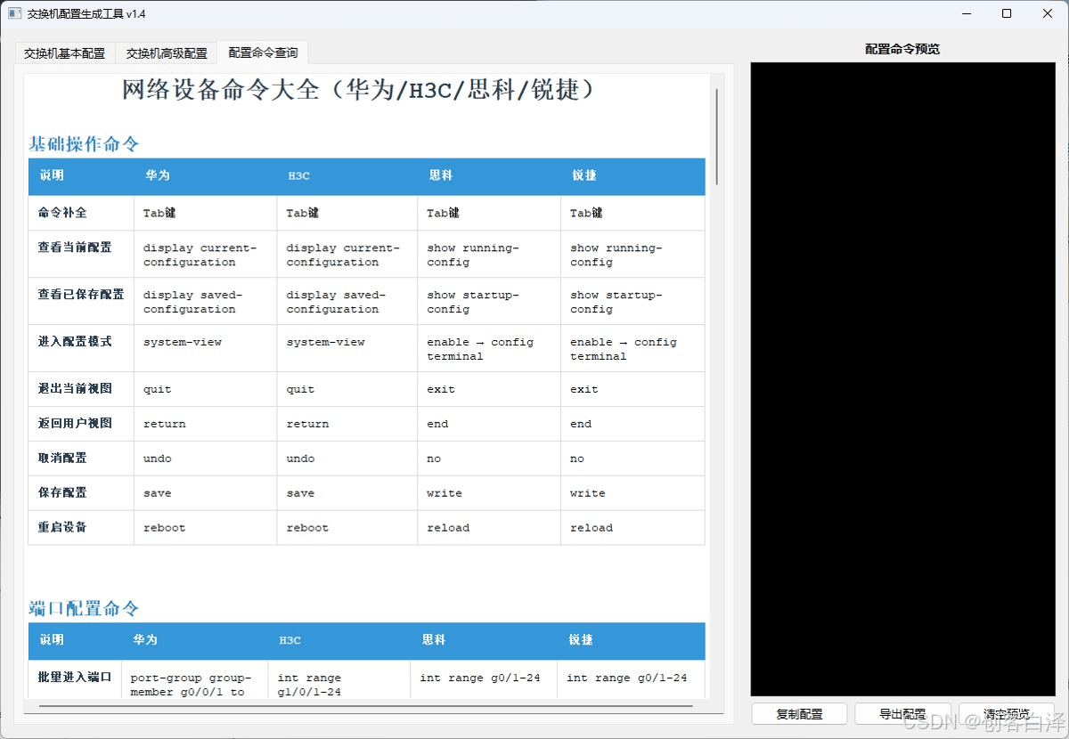Click the 查看当前配置 row label
1069x739 pixels.
point(75,248)
